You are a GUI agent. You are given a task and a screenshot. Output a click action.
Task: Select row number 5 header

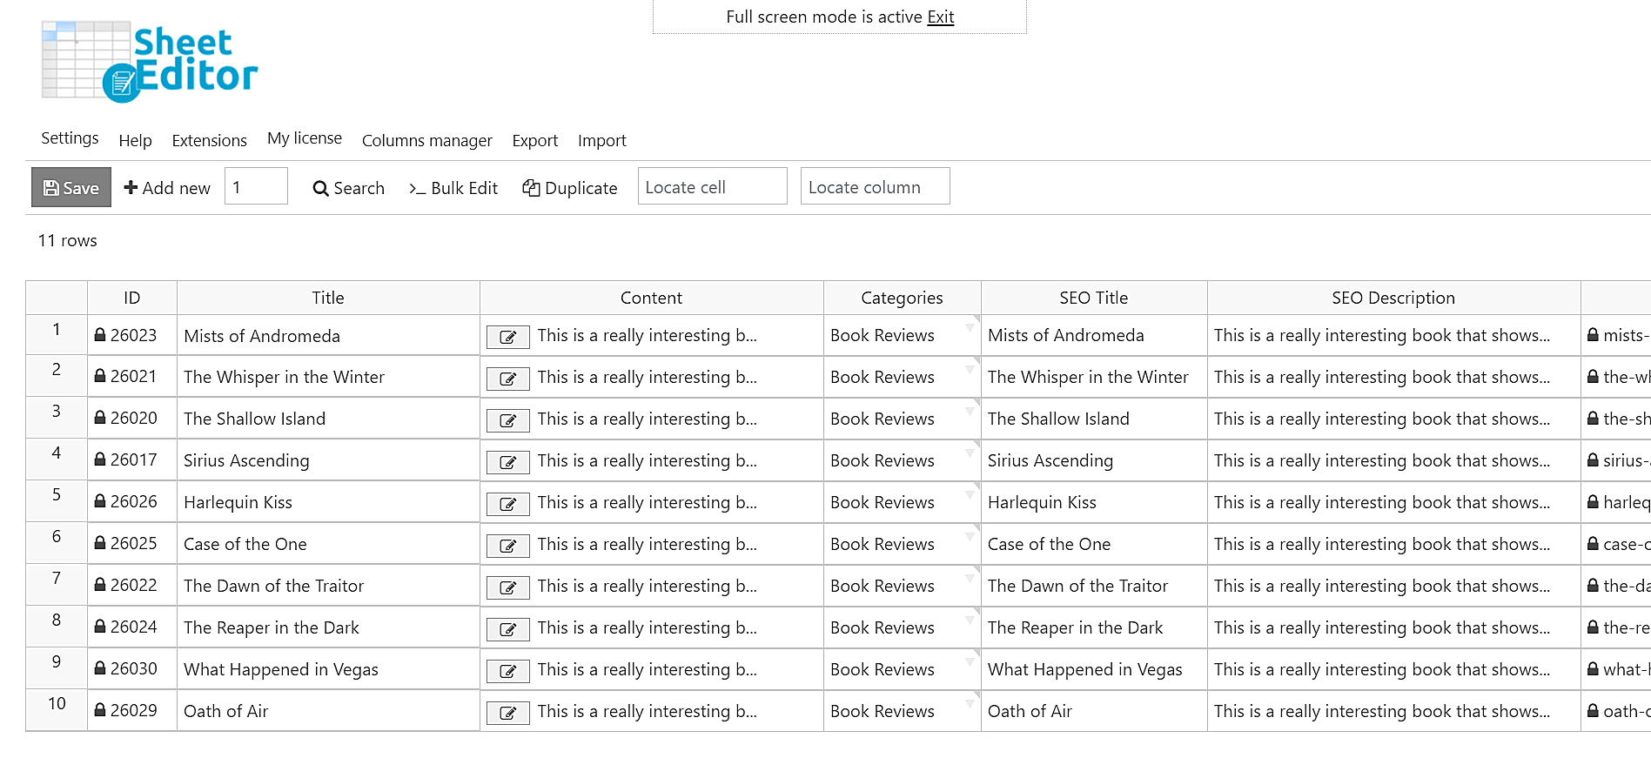57,501
